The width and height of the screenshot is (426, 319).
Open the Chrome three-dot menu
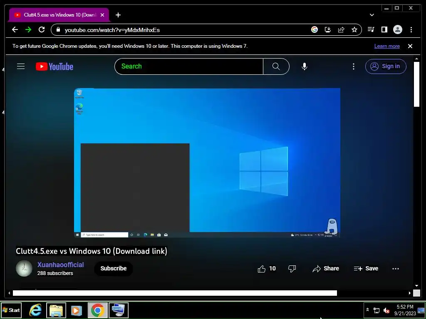click(x=411, y=29)
